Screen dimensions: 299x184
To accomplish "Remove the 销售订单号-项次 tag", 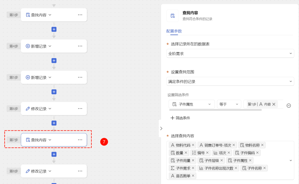I will point(234,145).
